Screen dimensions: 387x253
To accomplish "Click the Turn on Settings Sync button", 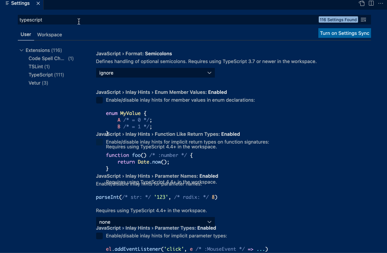I will [x=344, y=33].
